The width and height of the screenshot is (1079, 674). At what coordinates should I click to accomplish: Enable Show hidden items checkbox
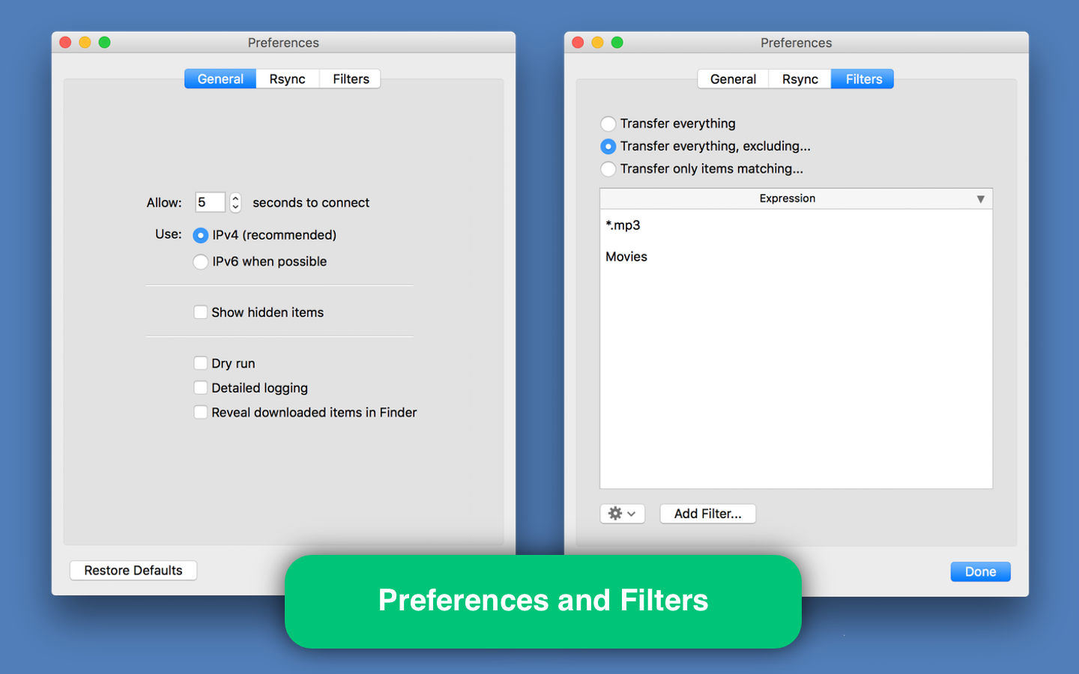200,312
